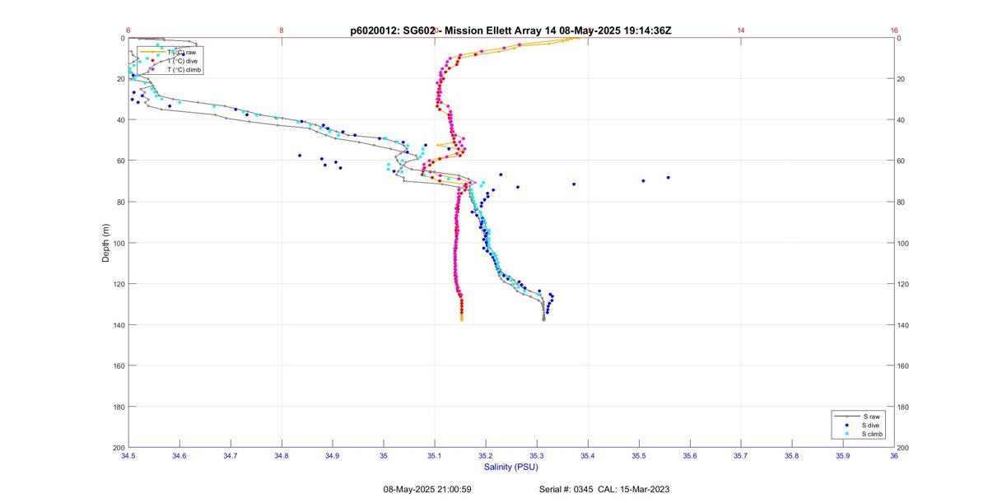This screenshot has width=988, height=503.
Task: Click right depth axis tick '160'
Action: 905,366
